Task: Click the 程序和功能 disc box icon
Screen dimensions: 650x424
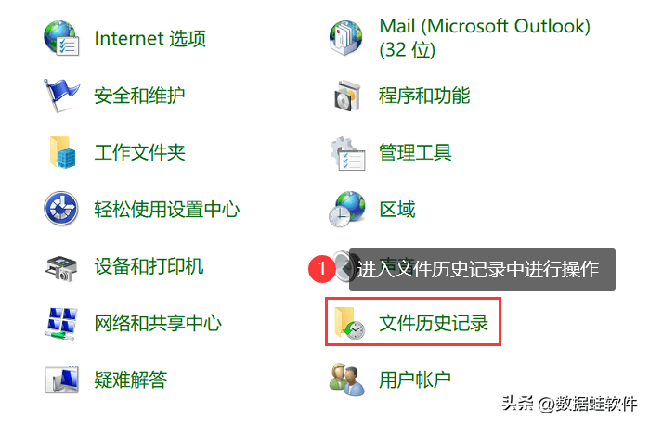Action: click(x=347, y=96)
